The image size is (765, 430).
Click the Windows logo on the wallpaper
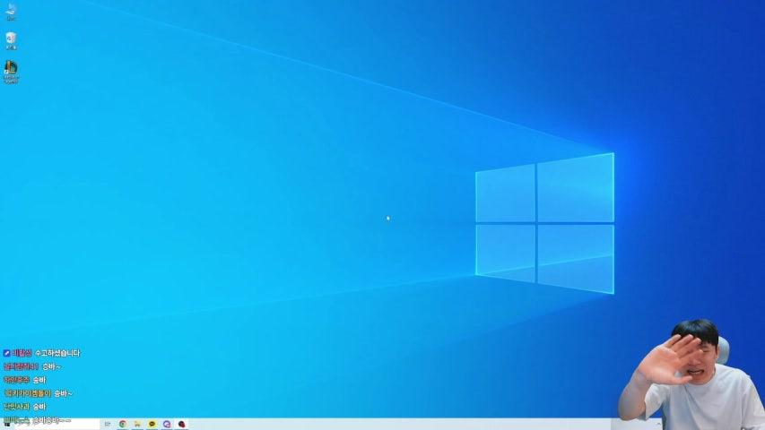[x=544, y=223]
